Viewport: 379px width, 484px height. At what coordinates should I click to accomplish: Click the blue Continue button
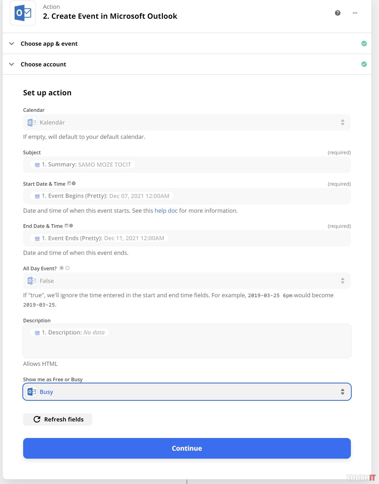coord(187,448)
